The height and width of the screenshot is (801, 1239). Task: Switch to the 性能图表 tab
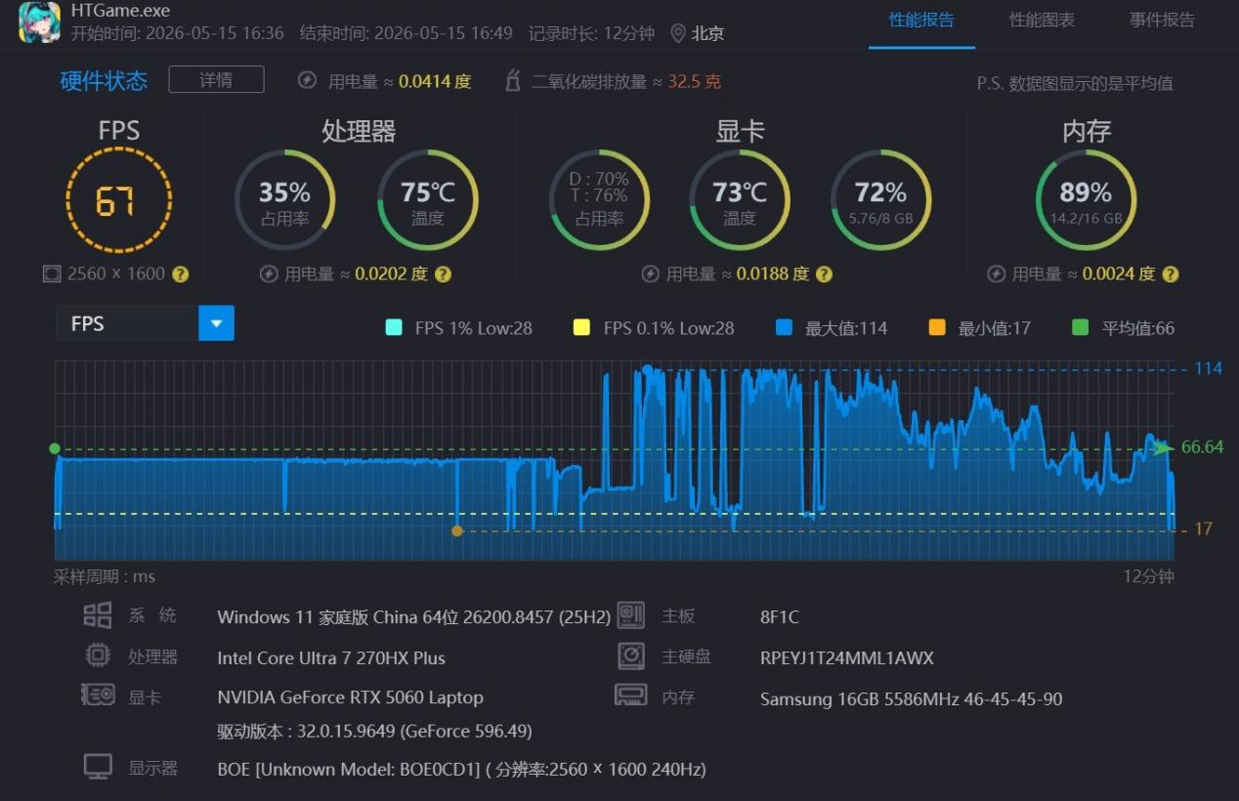[x=1042, y=20]
